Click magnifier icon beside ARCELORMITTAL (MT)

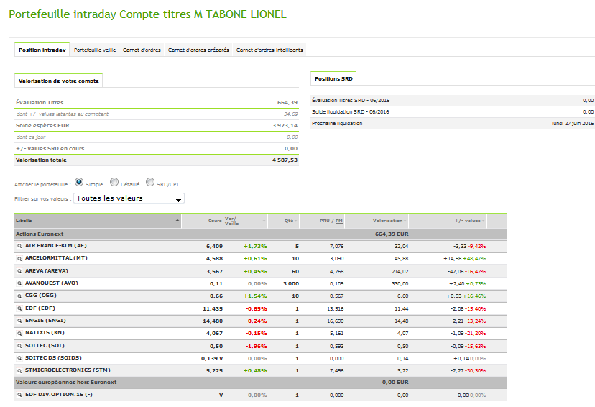click(x=19, y=257)
